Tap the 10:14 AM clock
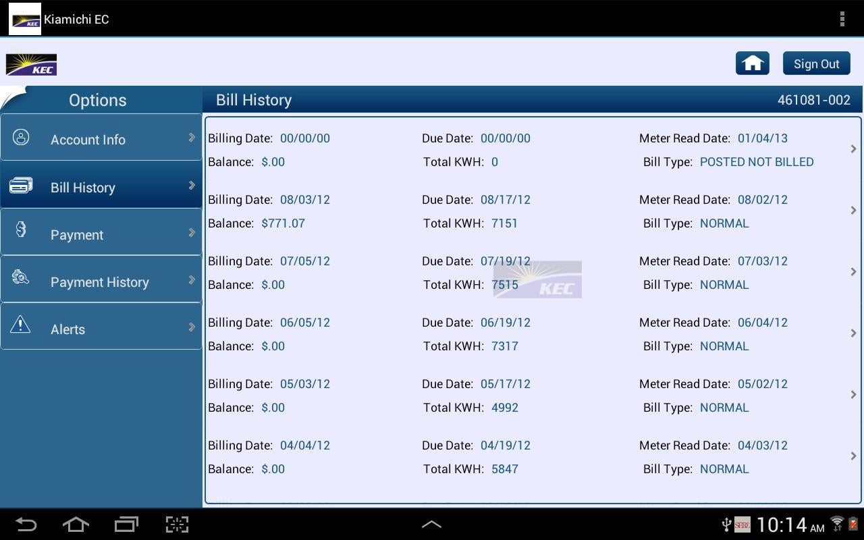Image resolution: width=864 pixels, height=540 pixels. [790, 524]
